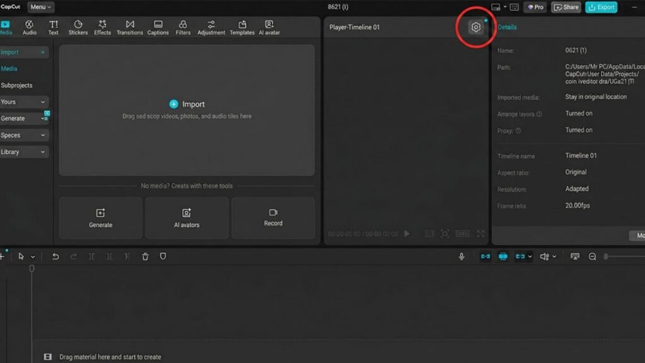This screenshot has width=645, height=363.
Task: Toggle clip linkage
Action: 520,256
